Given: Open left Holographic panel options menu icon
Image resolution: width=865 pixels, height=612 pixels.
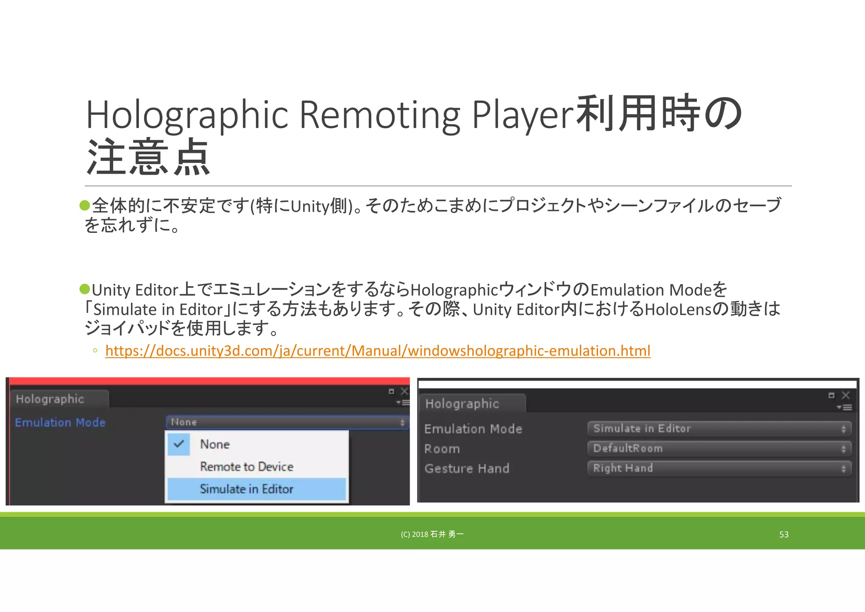Looking at the screenshot, I should [x=403, y=402].
